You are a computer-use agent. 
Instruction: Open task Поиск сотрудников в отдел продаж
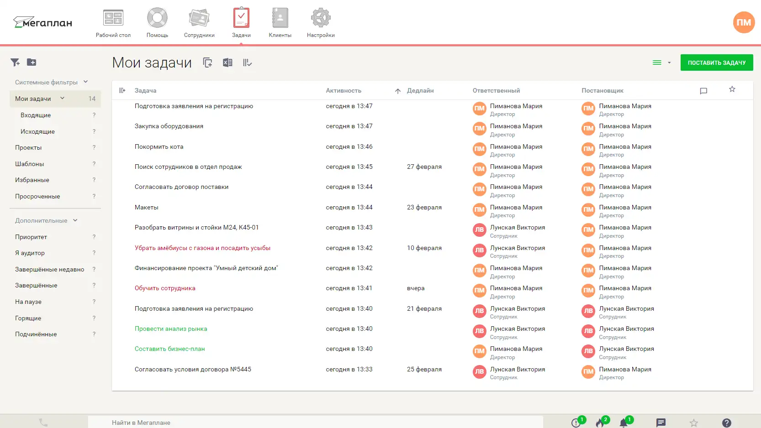coord(188,167)
